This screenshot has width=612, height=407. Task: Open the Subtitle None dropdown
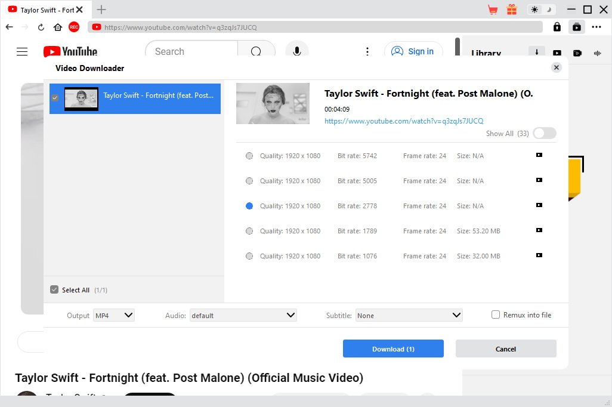pos(409,315)
